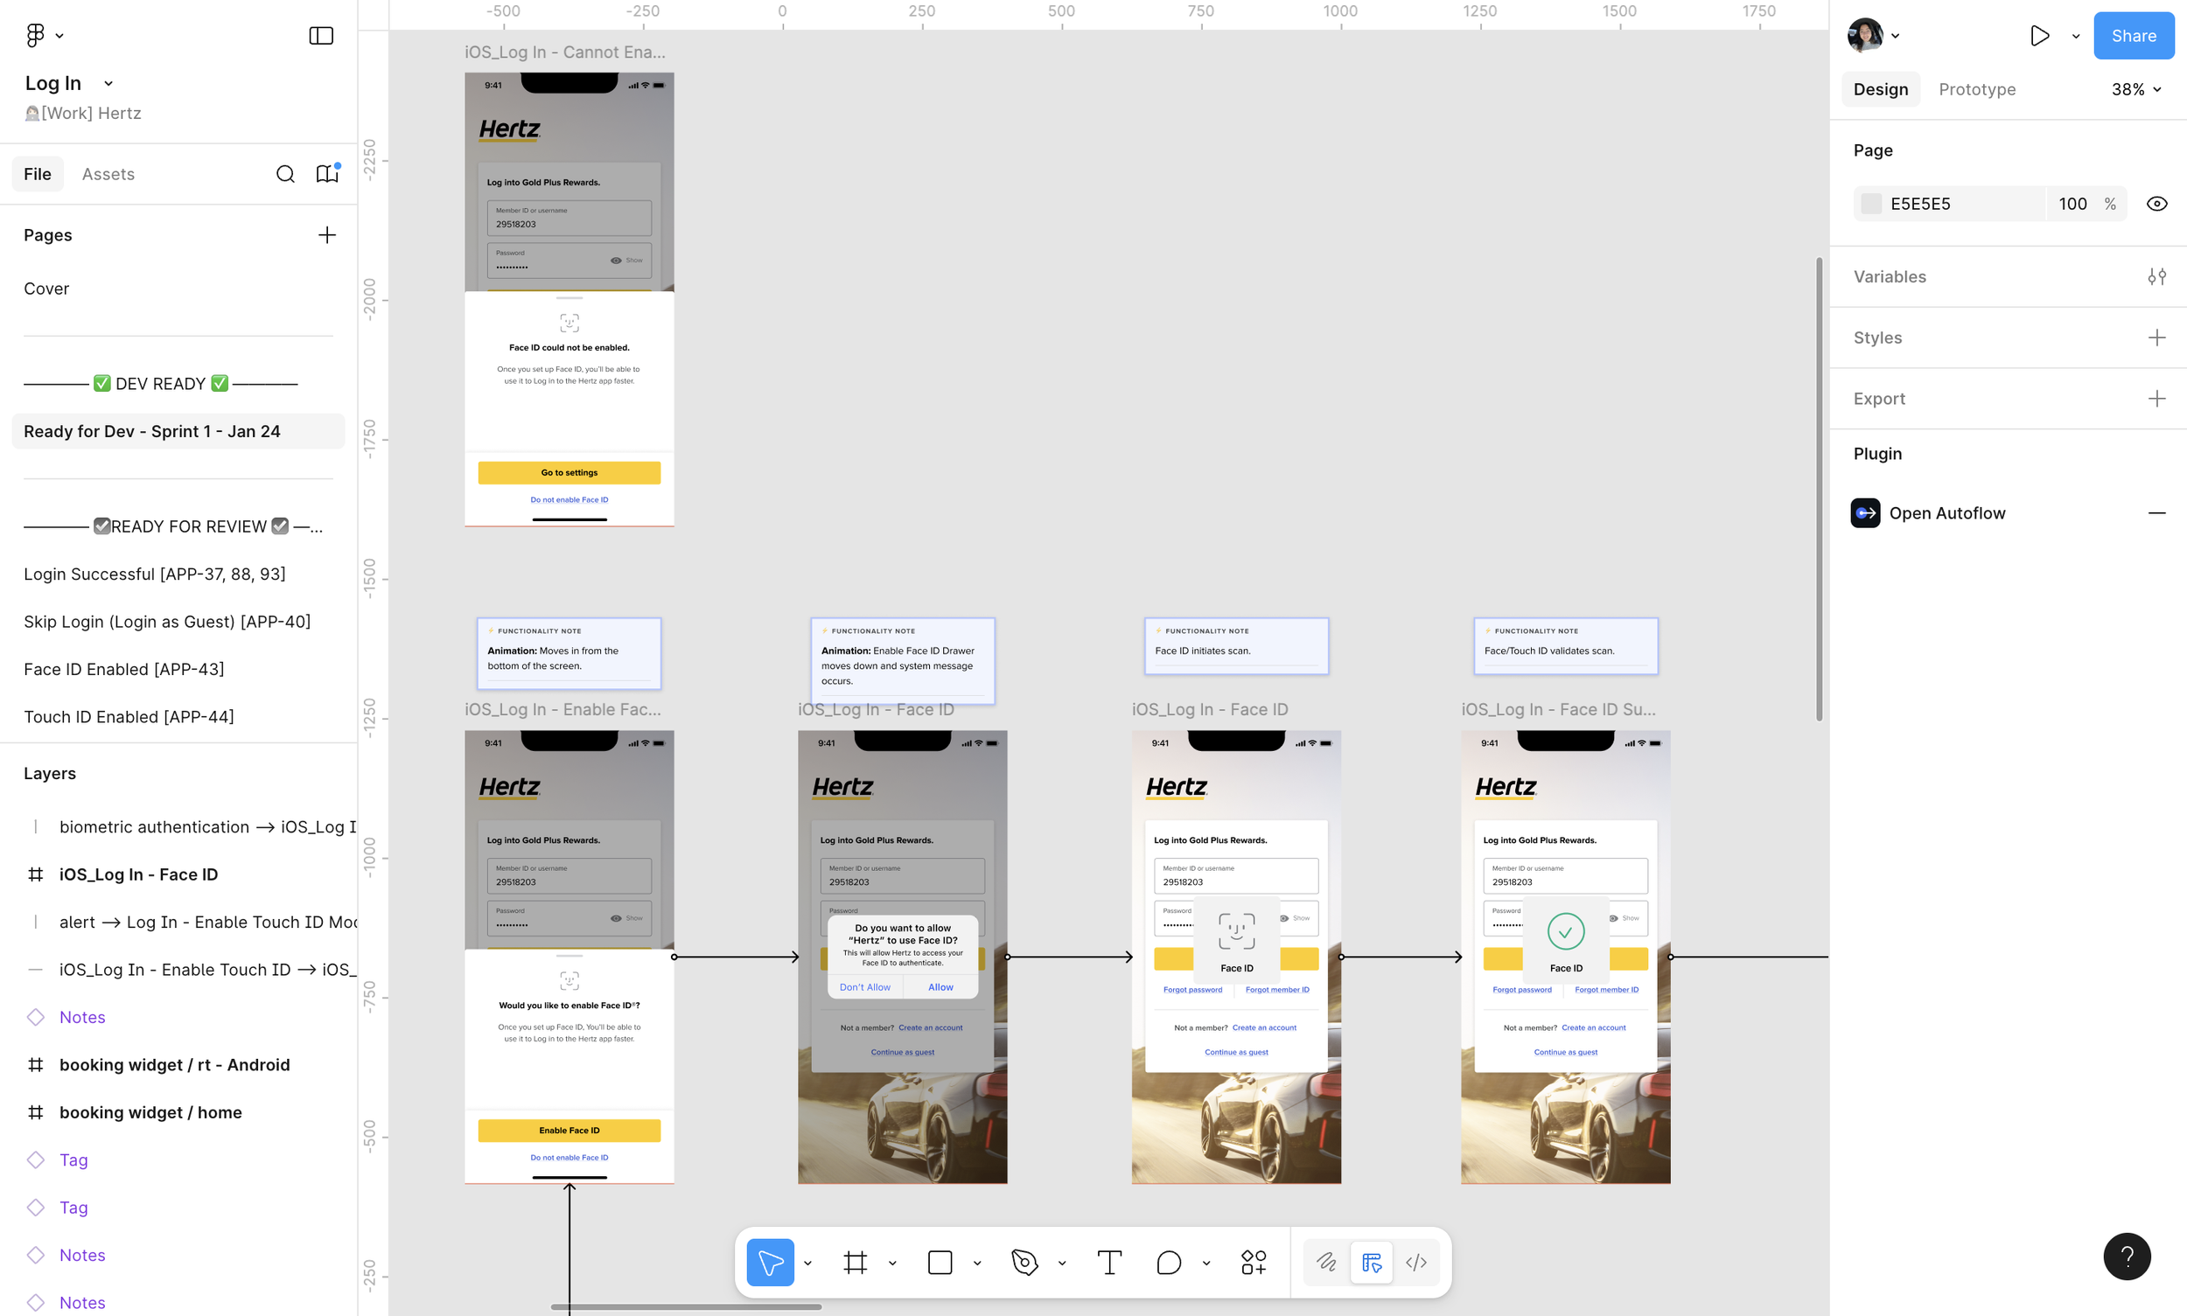2187x1316 pixels.
Task: Open Autoflow plugin
Action: (1946, 512)
